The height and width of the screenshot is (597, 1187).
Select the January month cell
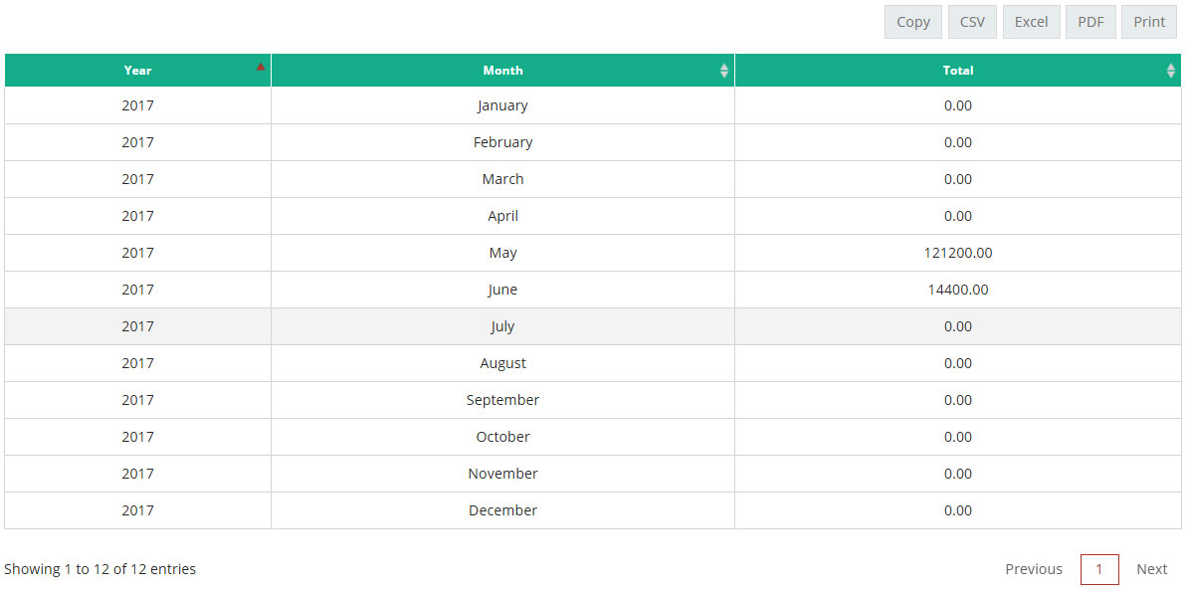[502, 105]
